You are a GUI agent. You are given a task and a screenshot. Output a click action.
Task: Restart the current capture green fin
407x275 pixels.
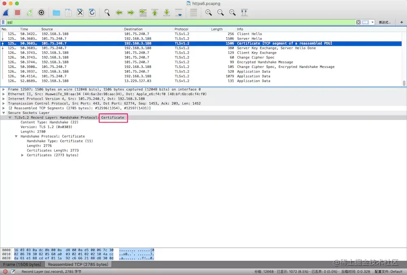pyautogui.click(x=29, y=13)
